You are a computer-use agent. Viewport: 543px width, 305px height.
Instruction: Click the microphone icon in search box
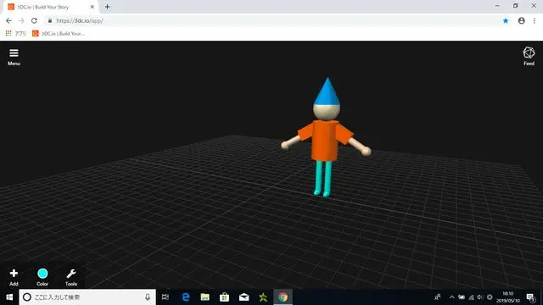point(148,297)
